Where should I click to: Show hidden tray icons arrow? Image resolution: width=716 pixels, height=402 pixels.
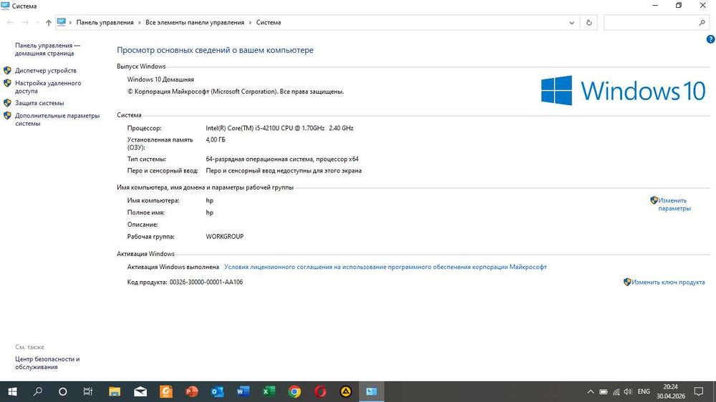tap(591, 391)
